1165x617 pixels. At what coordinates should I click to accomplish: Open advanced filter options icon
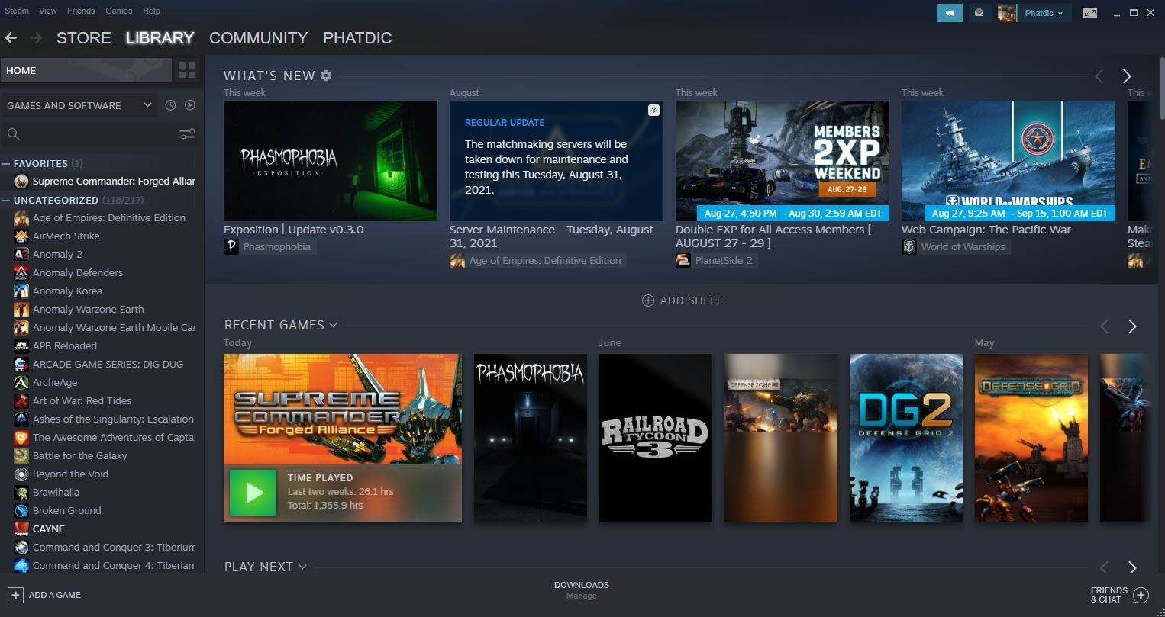187,134
